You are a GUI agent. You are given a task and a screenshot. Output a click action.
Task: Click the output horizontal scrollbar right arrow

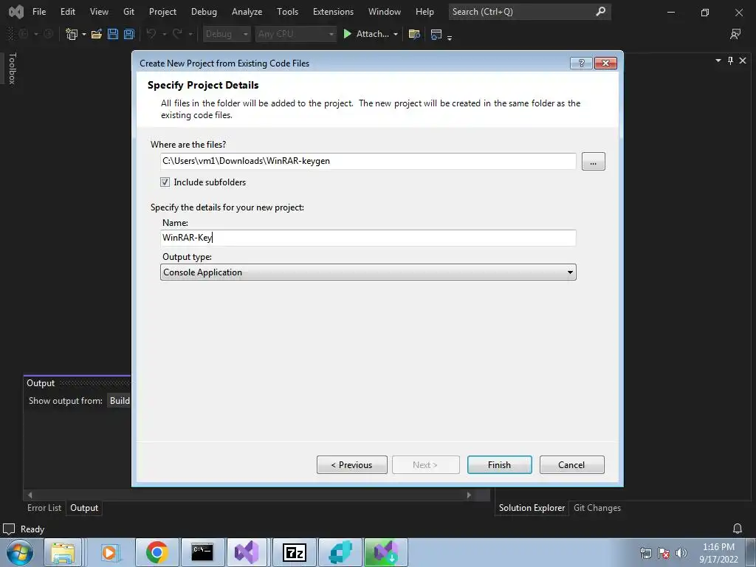[x=468, y=495]
